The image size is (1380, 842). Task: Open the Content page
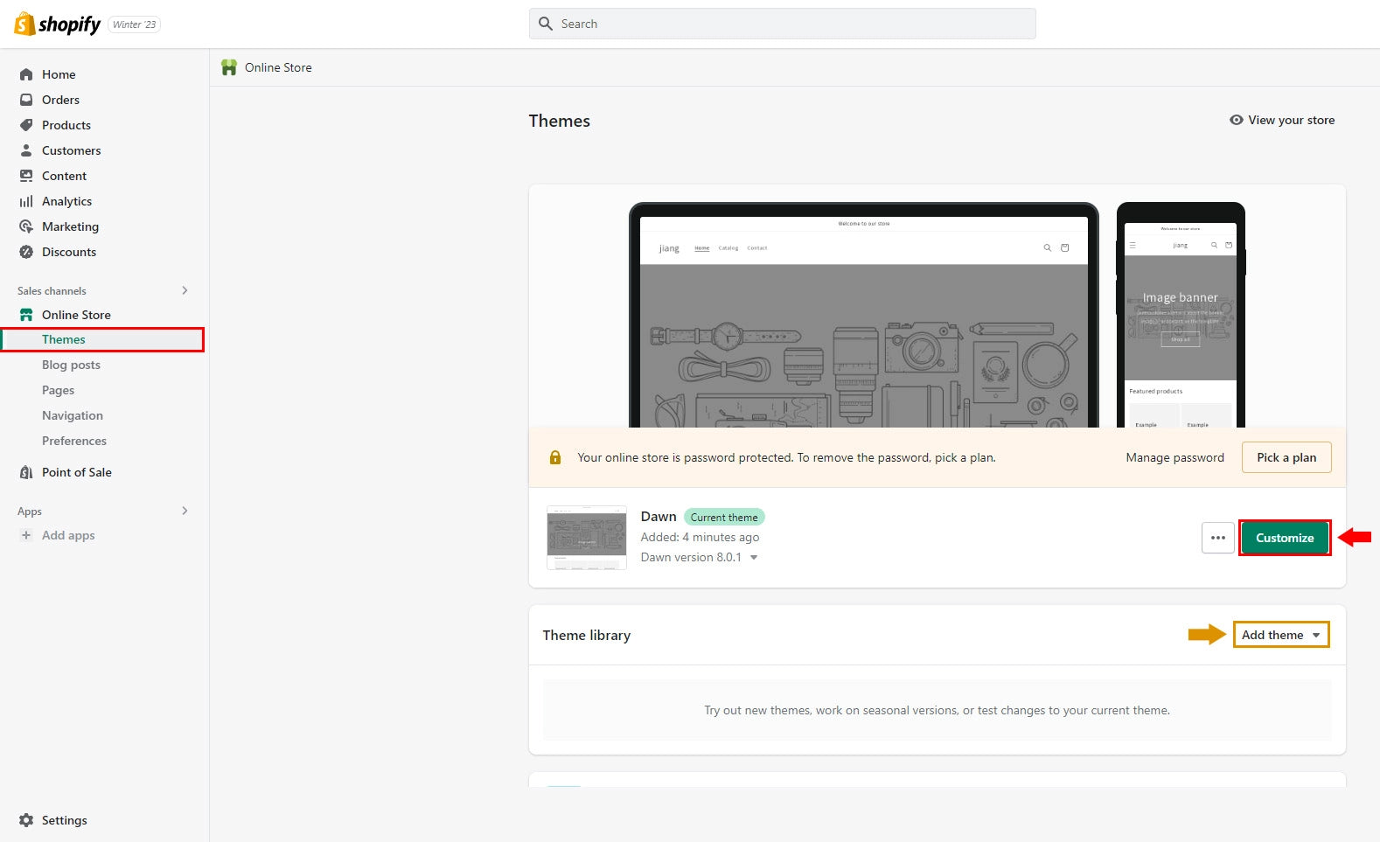[64, 176]
